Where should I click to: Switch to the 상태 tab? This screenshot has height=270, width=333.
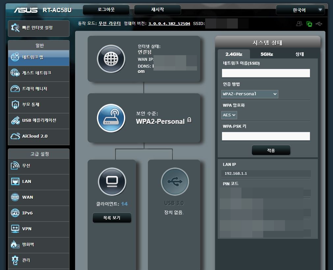coord(299,54)
